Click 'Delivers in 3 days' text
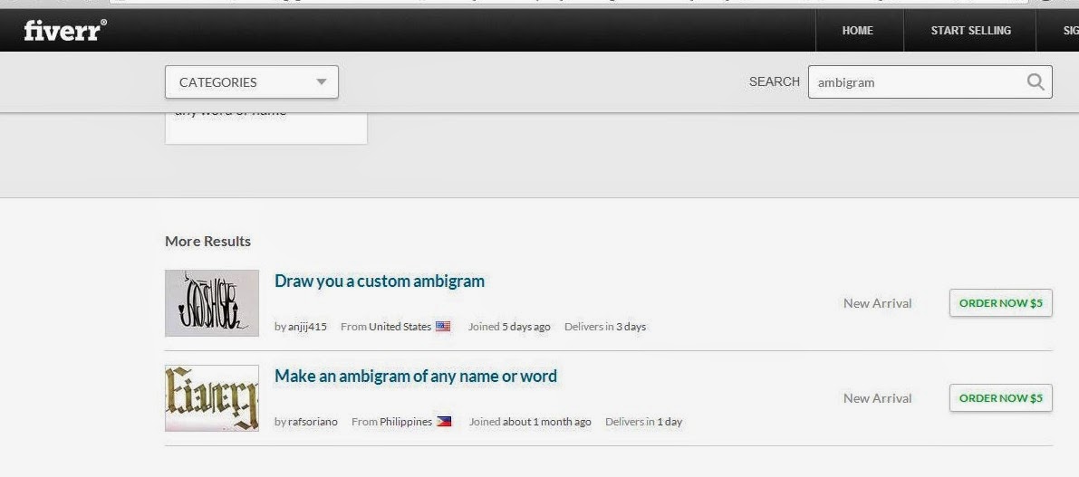 point(605,327)
